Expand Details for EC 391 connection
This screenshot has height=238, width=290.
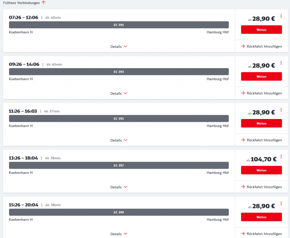pyautogui.click(x=119, y=47)
